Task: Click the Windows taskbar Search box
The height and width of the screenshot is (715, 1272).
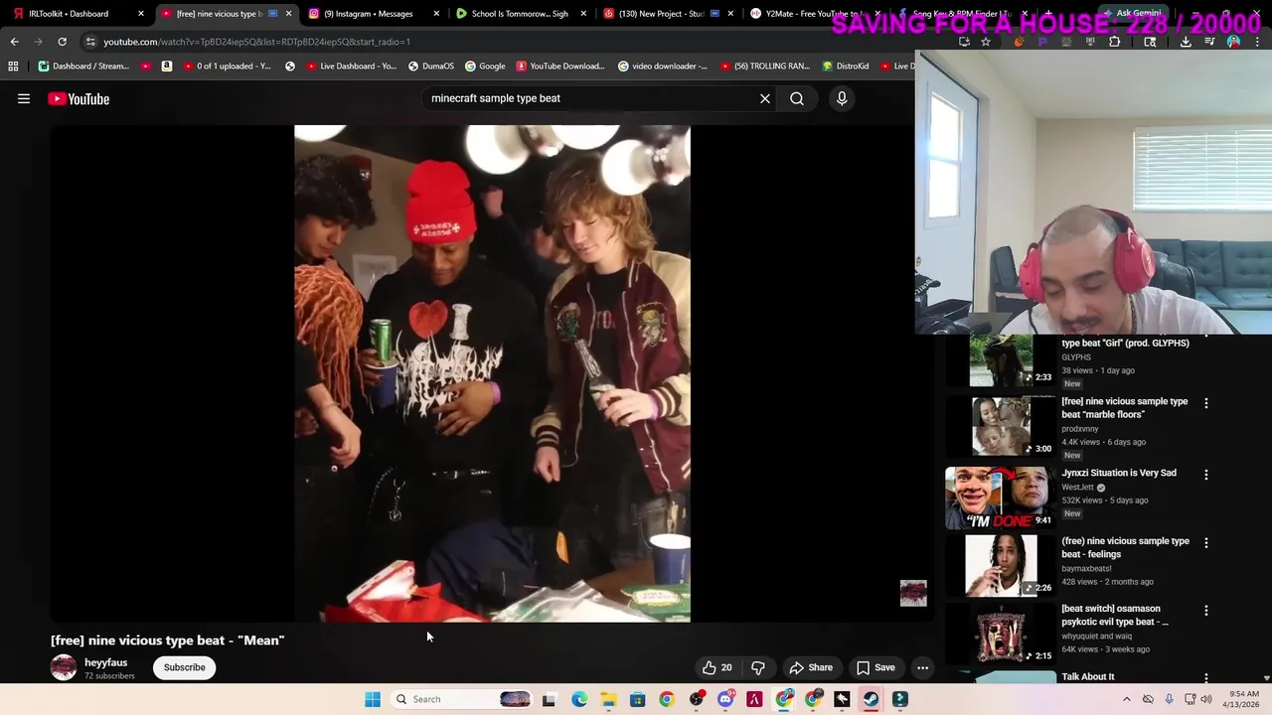Action: (462, 699)
